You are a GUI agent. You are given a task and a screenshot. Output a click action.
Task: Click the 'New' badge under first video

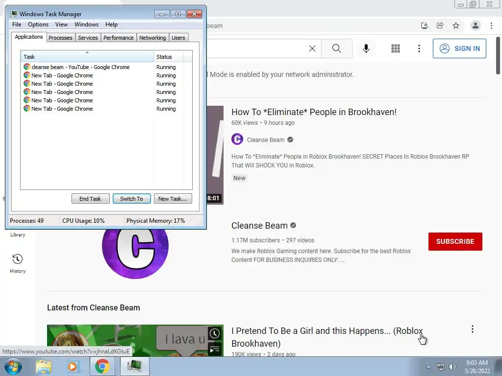[x=239, y=178]
